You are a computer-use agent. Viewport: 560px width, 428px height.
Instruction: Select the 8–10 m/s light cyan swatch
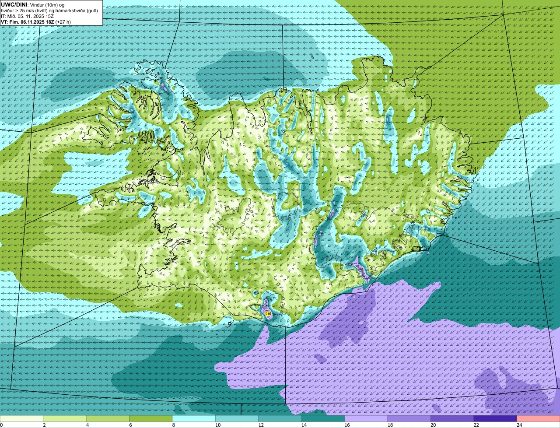(194, 419)
